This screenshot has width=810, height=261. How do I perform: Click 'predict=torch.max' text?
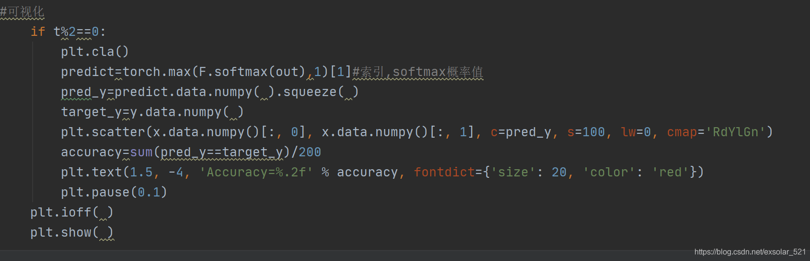pos(126,72)
